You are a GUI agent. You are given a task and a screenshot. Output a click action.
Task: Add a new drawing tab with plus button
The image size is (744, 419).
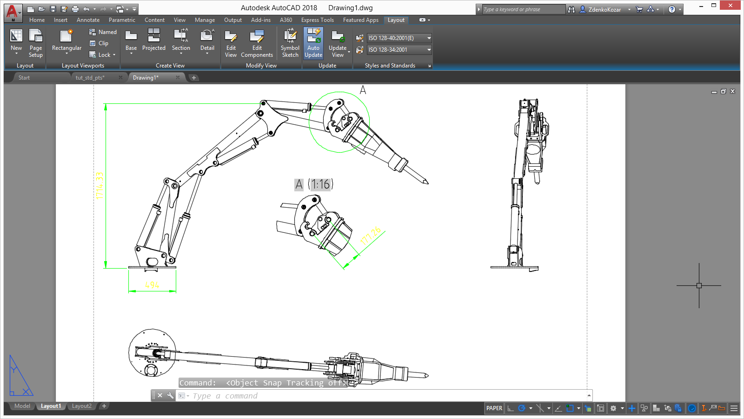point(194,78)
